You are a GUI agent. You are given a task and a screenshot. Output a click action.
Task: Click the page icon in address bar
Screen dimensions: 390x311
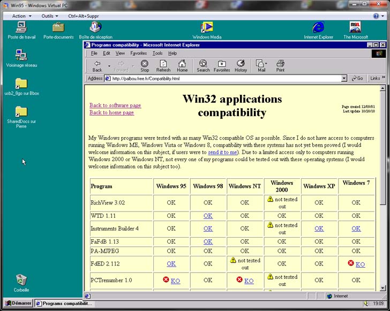(x=108, y=78)
